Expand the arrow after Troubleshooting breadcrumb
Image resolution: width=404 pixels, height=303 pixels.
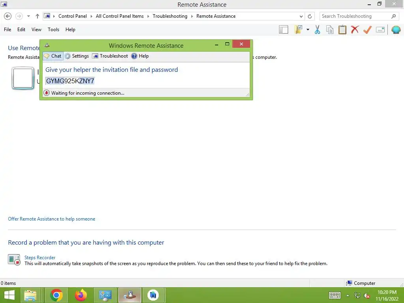(192, 16)
